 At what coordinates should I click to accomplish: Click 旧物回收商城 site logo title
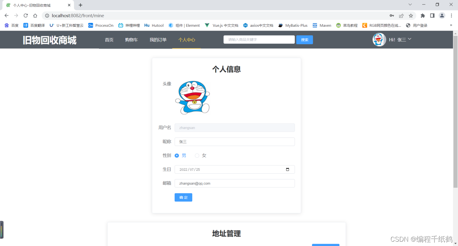pyautogui.click(x=50, y=40)
